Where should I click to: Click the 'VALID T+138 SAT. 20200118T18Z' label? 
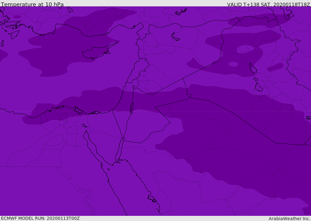tap(268, 4)
